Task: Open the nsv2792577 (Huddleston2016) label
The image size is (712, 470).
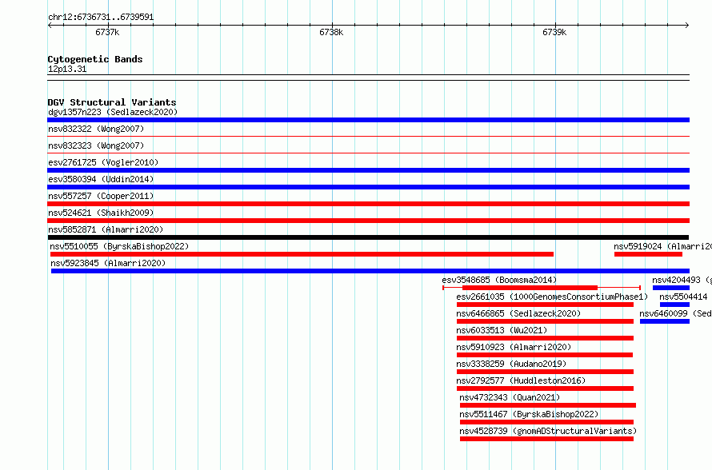Action: (521, 380)
